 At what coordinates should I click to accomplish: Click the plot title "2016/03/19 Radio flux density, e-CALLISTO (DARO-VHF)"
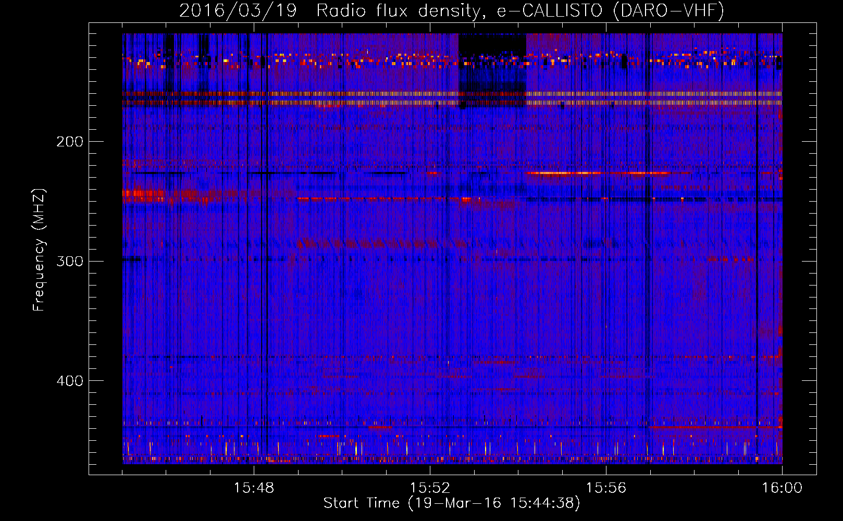tap(452, 10)
